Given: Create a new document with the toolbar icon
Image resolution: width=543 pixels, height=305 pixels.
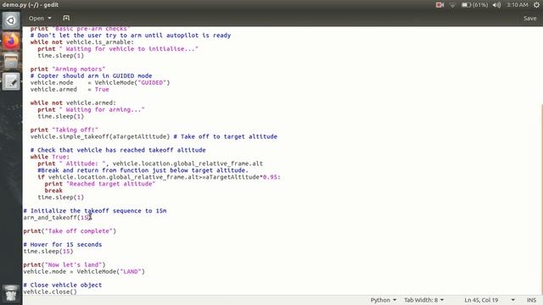Looking at the screenshot, I should click(66, 18).
